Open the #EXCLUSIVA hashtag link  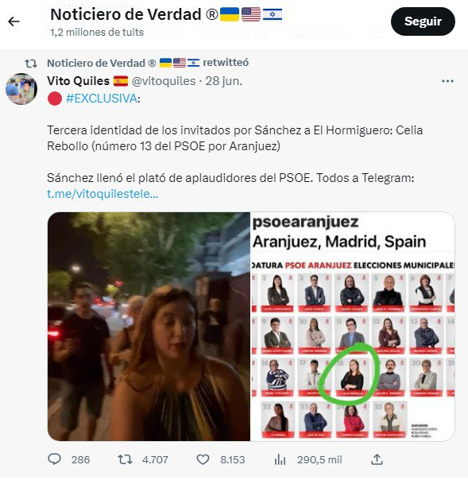click(102, 99)
